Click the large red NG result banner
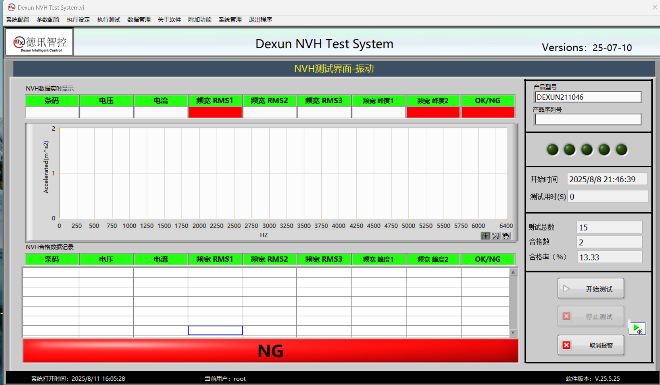 click(270, 351)
